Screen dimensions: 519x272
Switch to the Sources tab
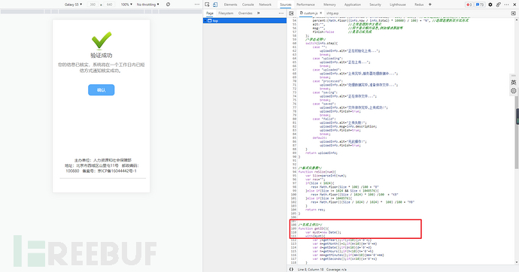285,5
